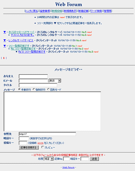Click the No.5 post number text

click(84, 32)
